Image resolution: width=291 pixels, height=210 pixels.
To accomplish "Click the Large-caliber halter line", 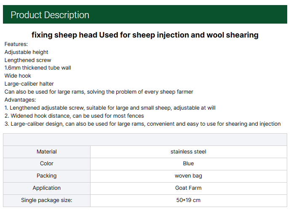I will coord(29,84).
